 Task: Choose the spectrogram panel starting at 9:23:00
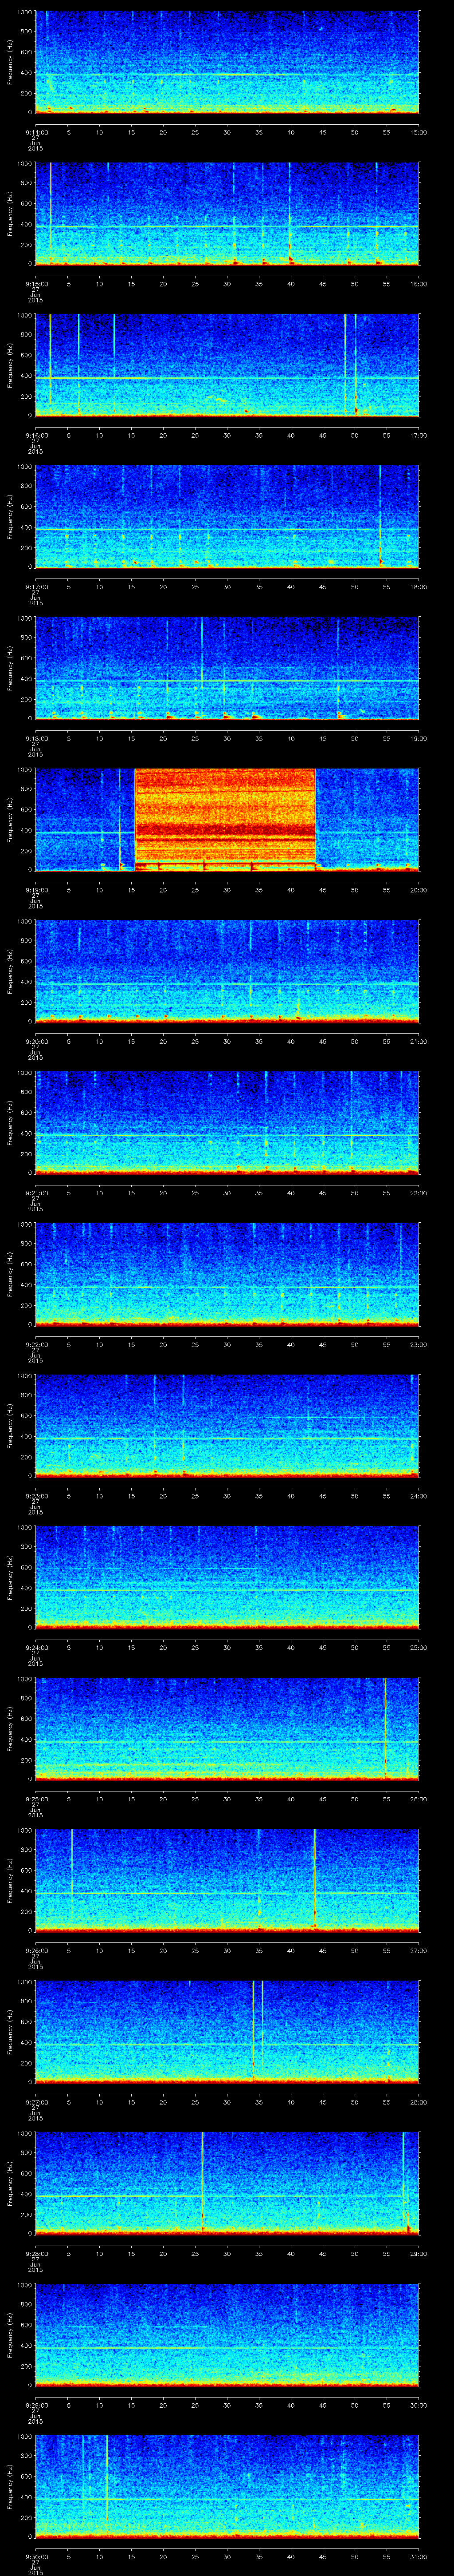click(x=227, y=1426)
